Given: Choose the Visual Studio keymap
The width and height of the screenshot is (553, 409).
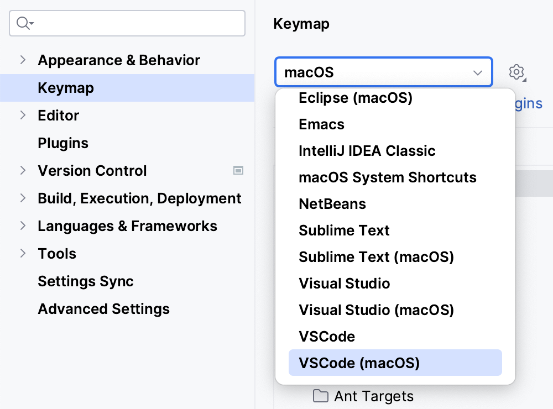Looking at the screenshot, I should (395, 283).
